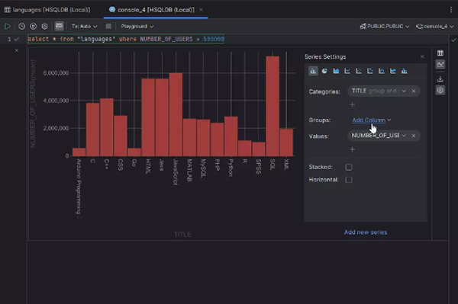Click the Arduino Programming axis label
This screenshot has height=304, width=458.
click(x=79, y=188)
